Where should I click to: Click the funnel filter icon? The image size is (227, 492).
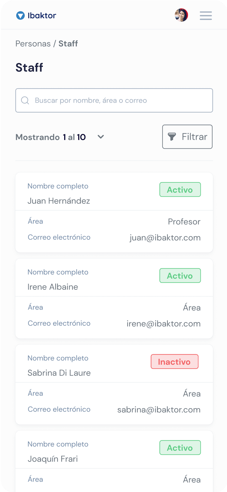[172, 137]
